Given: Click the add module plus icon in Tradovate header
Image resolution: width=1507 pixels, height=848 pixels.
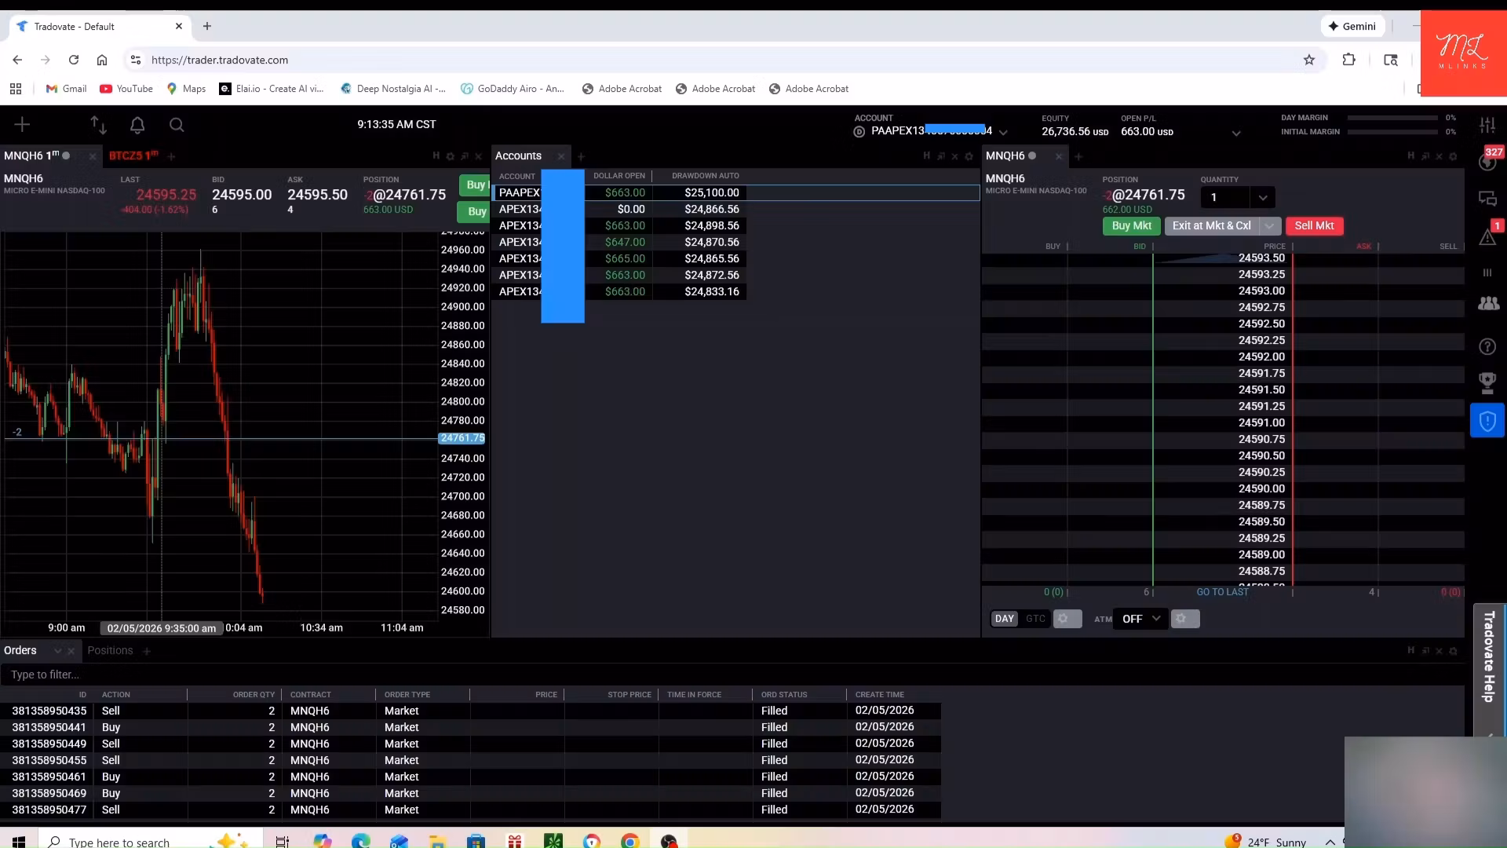Looking at the screenshot, I should pos(22,124).
